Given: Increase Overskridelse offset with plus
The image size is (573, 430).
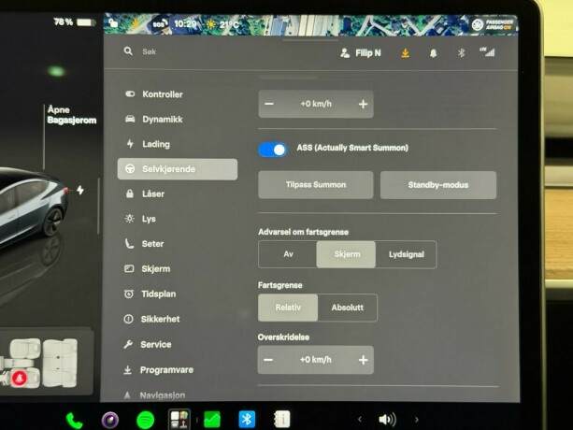Looking at the screenshot, I should pos(363,360).
